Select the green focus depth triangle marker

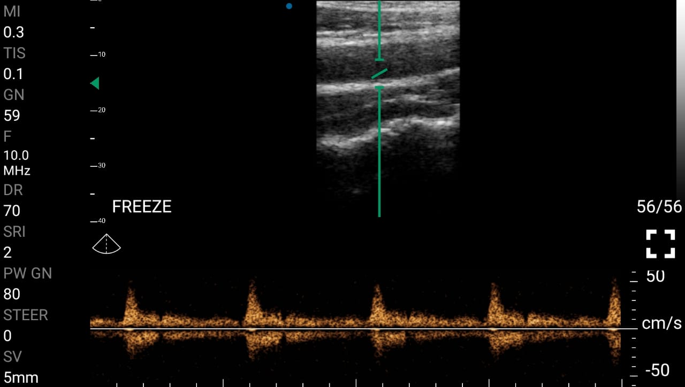coord(95,83)
